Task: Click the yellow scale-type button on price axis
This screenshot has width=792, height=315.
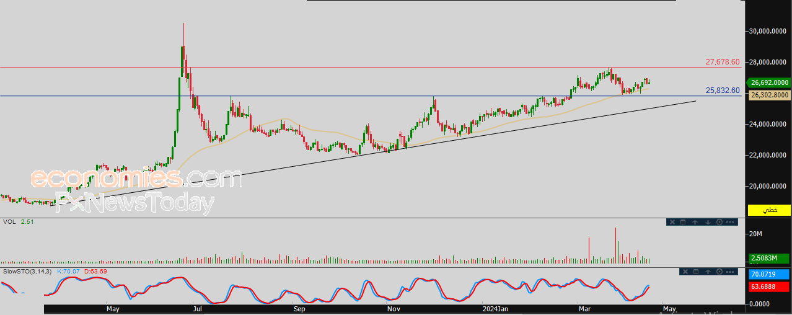Action: [769, 210]
